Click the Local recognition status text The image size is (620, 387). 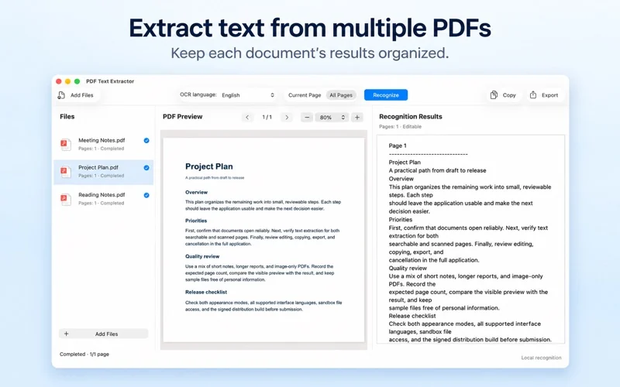541,358
